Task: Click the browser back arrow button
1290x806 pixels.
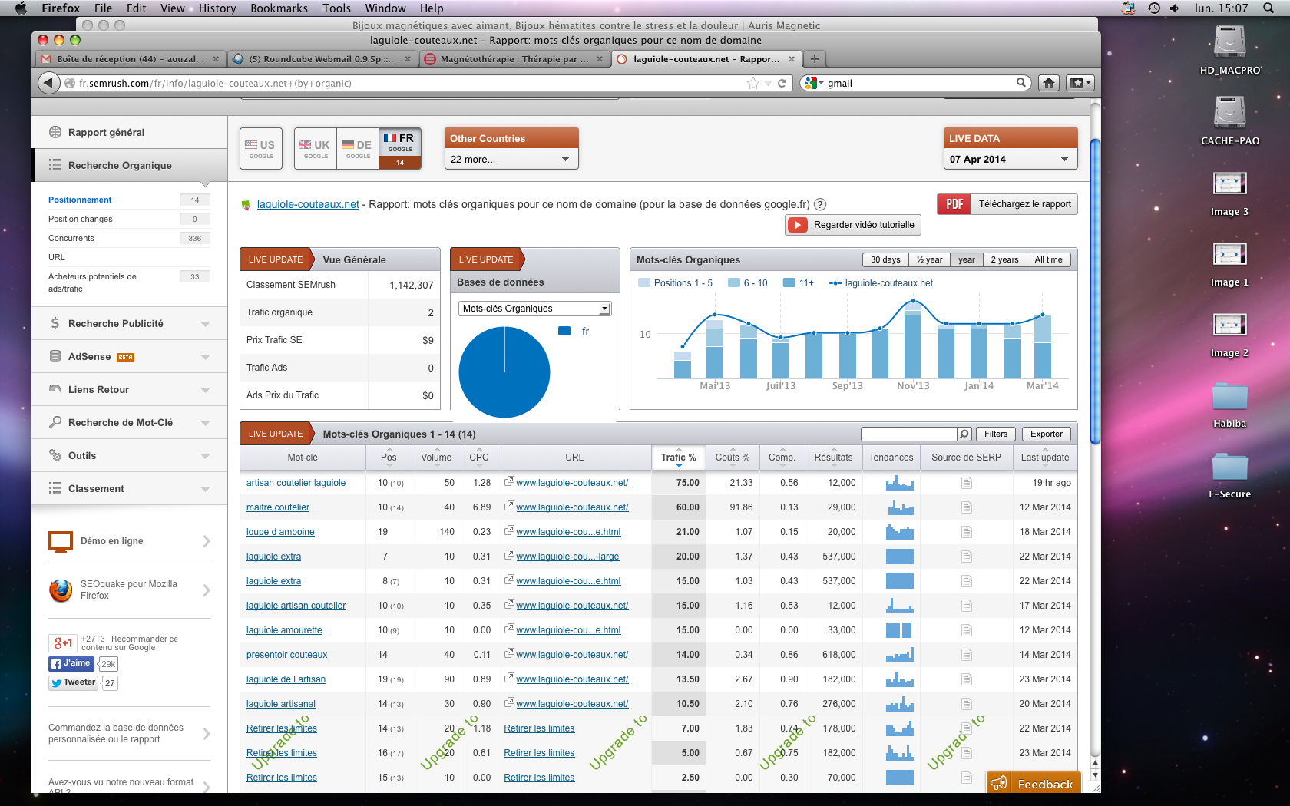Action: 48,83
